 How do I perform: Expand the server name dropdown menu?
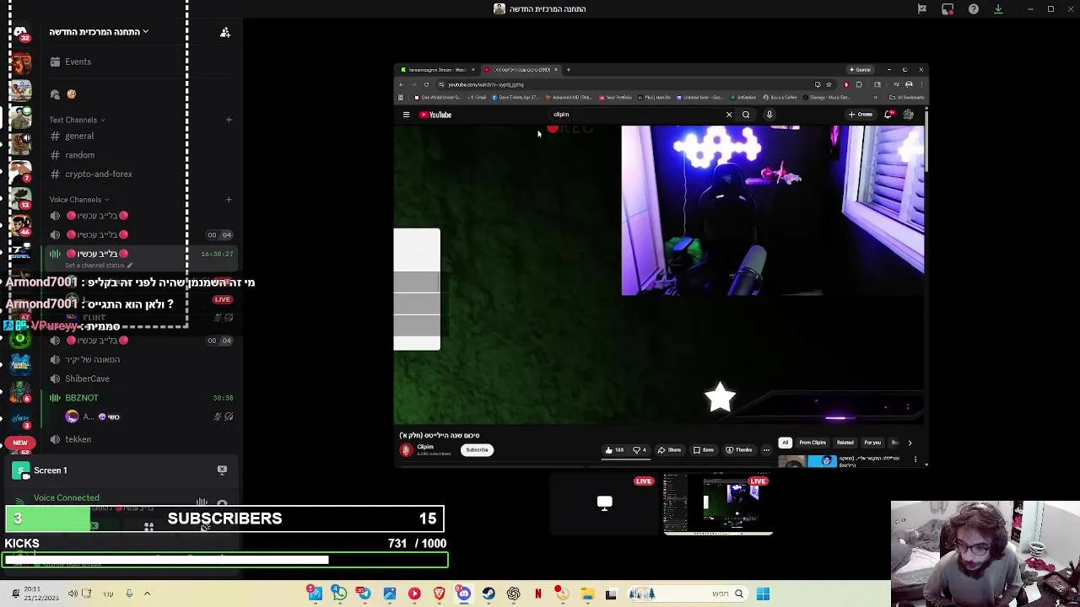pos(99,32)
